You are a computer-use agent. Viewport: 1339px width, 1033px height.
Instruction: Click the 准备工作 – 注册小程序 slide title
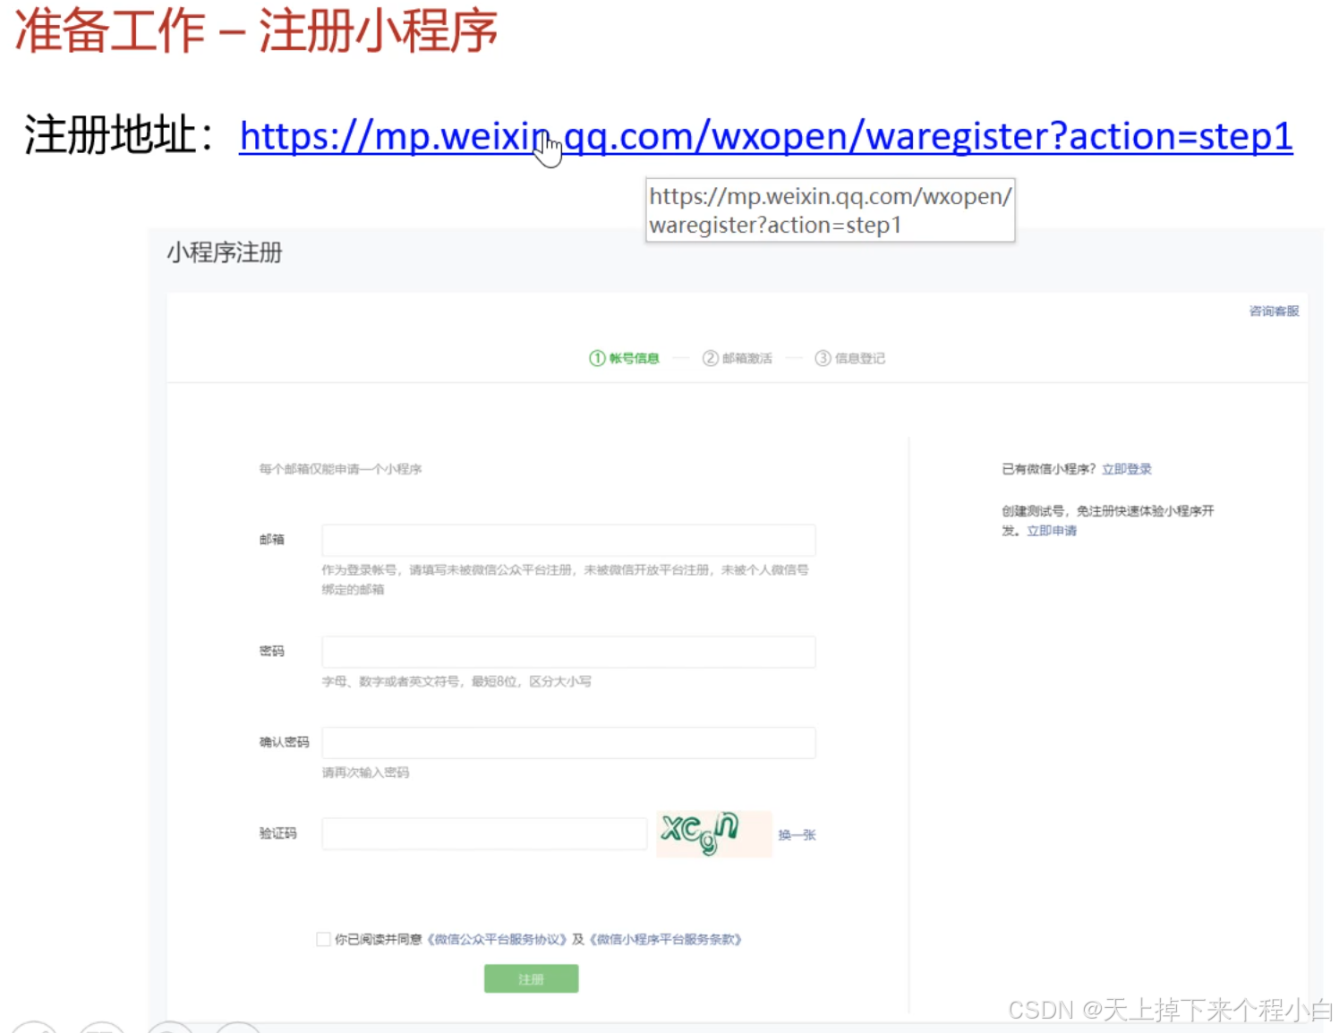tap(256, 30)
